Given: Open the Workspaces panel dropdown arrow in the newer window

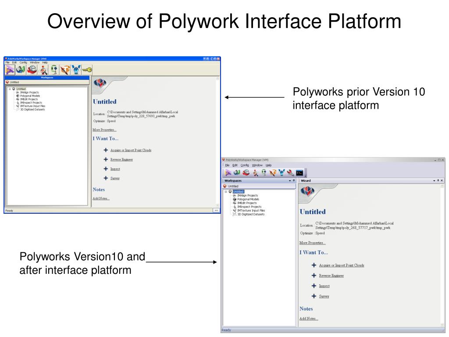Looking at the screenshot, I should click(290, 181).
